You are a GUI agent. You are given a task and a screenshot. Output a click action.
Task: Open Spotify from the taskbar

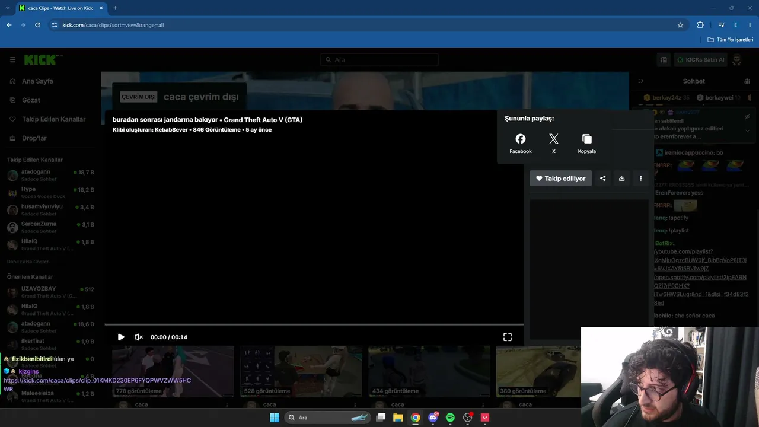point(450,418)
